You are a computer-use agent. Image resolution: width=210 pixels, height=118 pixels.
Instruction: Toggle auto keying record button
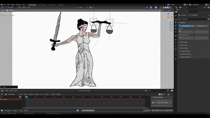click(78, 110)
